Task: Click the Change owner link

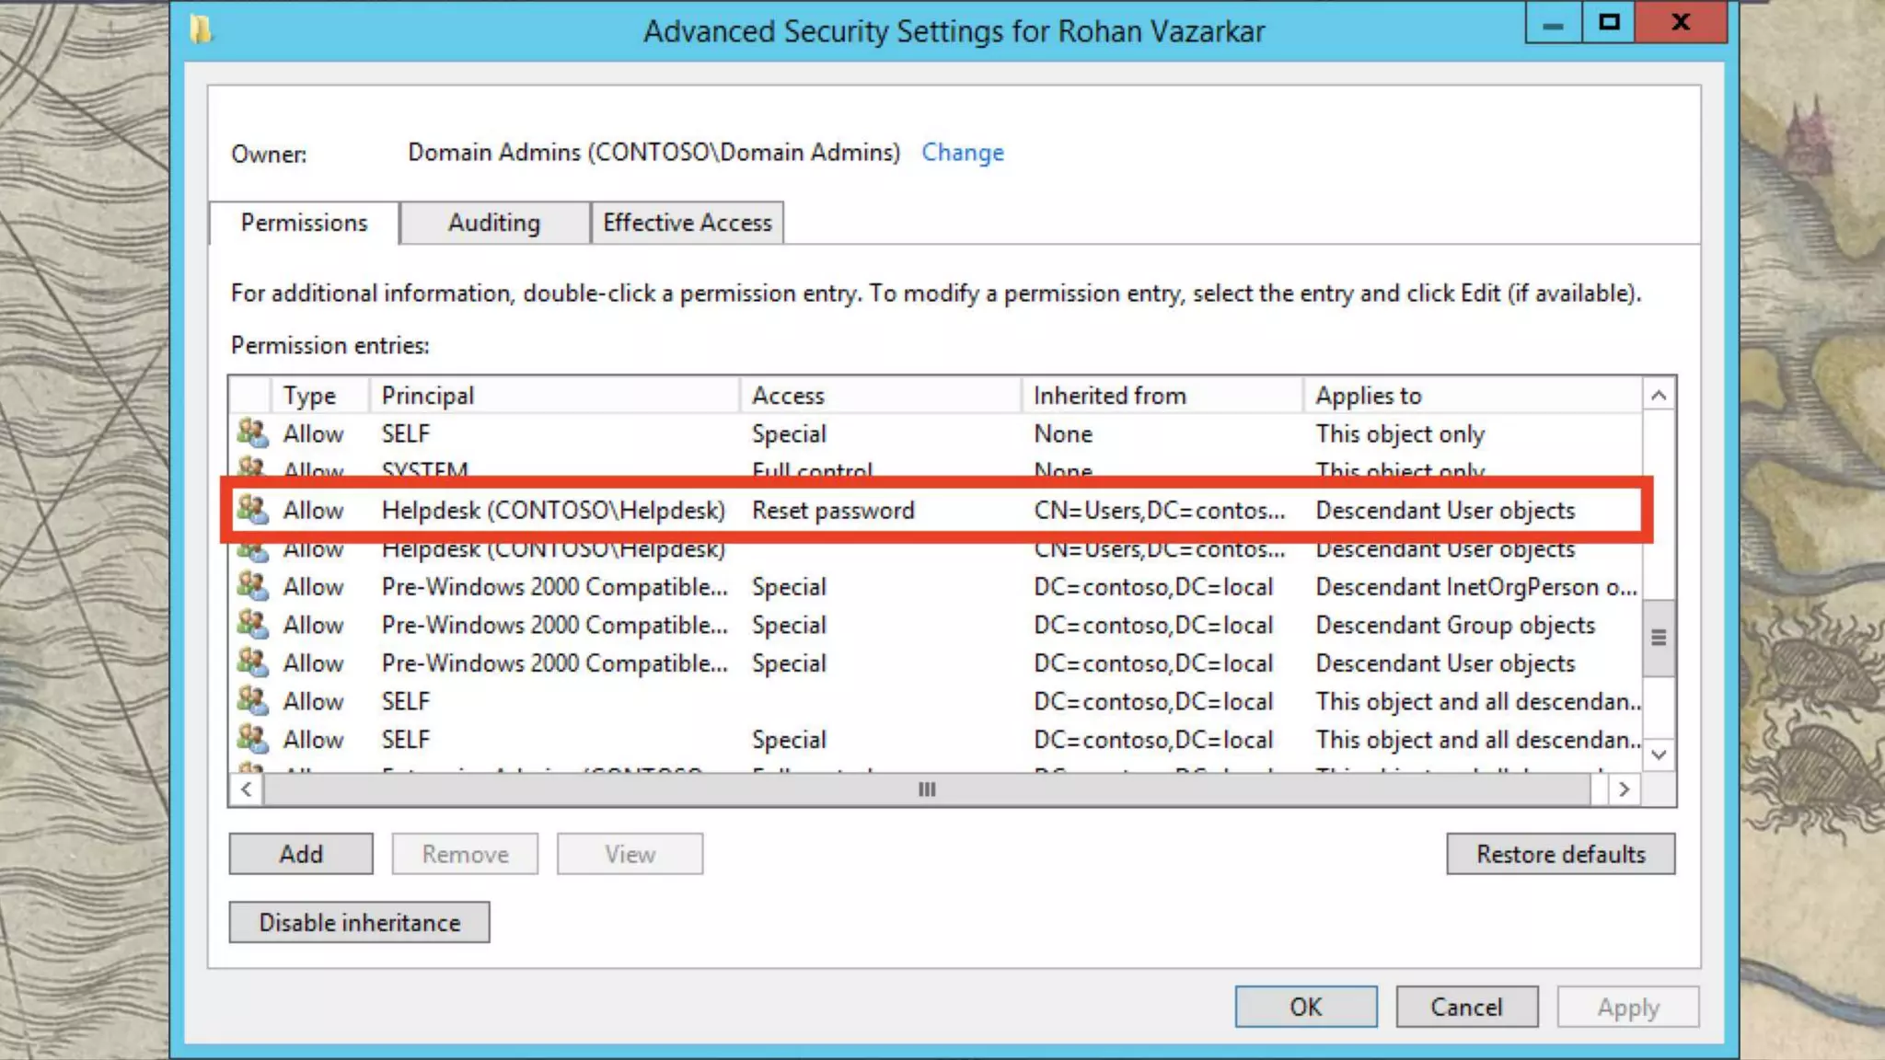Action: [962, 153]
